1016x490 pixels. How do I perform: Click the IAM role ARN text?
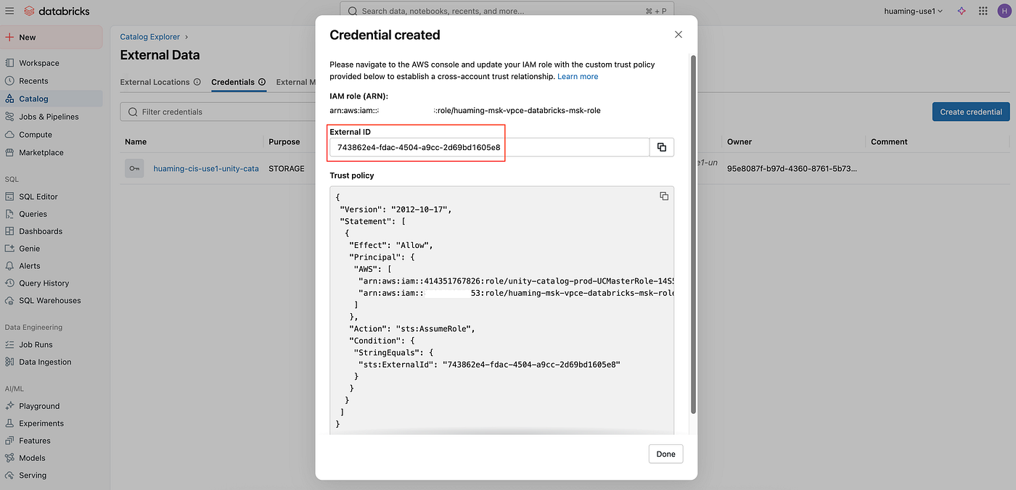[465, 110]
